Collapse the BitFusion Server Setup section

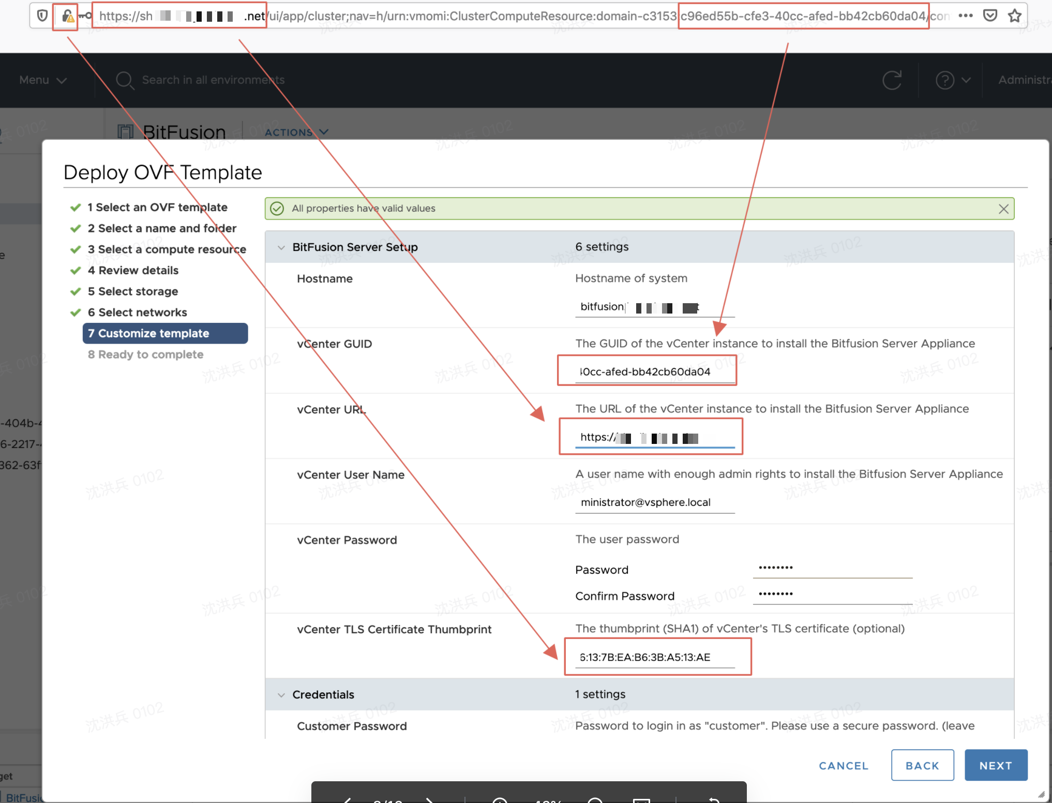tap(281, 247)
